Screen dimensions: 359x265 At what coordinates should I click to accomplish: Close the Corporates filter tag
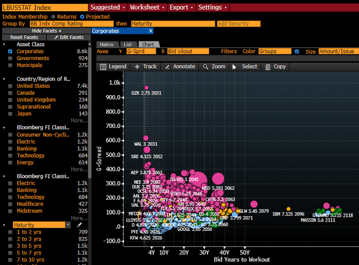151,31
